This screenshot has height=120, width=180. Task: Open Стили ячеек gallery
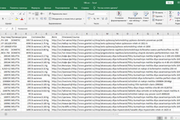tap(146, 16)
